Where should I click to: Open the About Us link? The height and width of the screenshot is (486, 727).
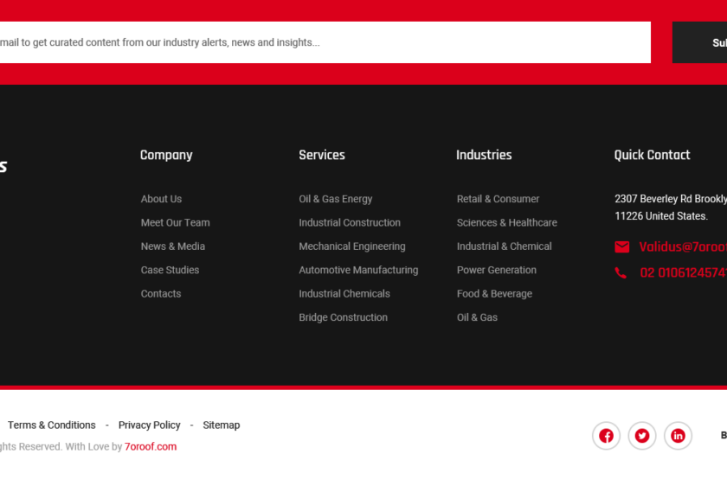[x=161, y=199]
